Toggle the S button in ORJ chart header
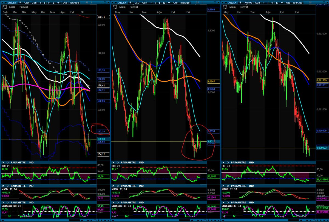 click(53, 3)
